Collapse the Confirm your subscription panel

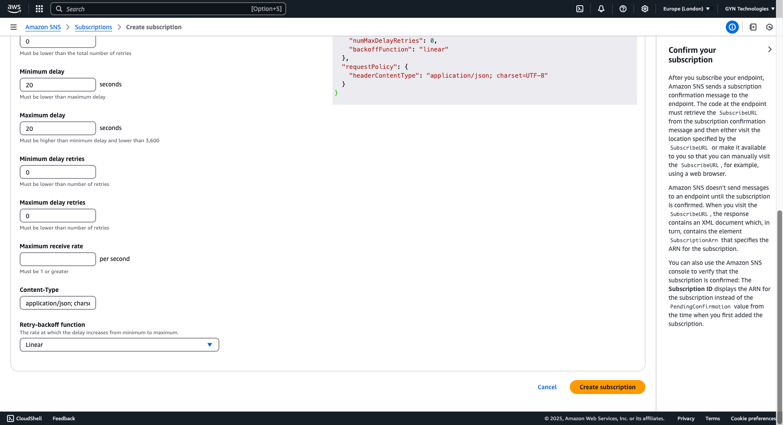770,50
